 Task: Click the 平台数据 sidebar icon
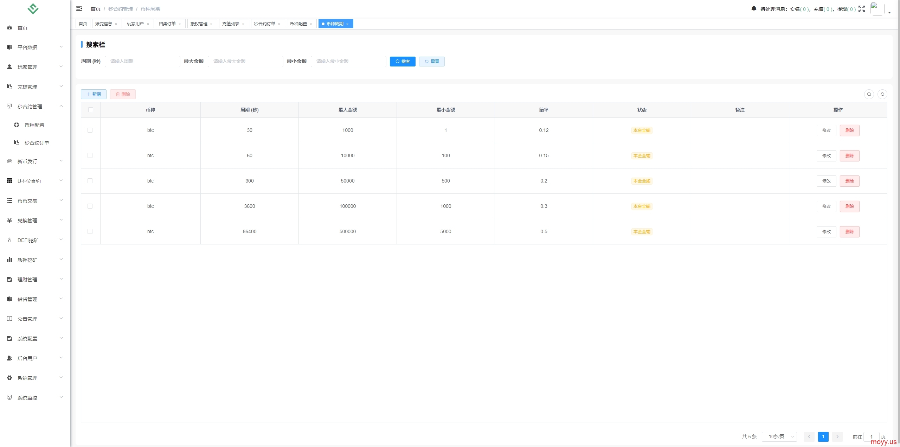click(9, 47)
